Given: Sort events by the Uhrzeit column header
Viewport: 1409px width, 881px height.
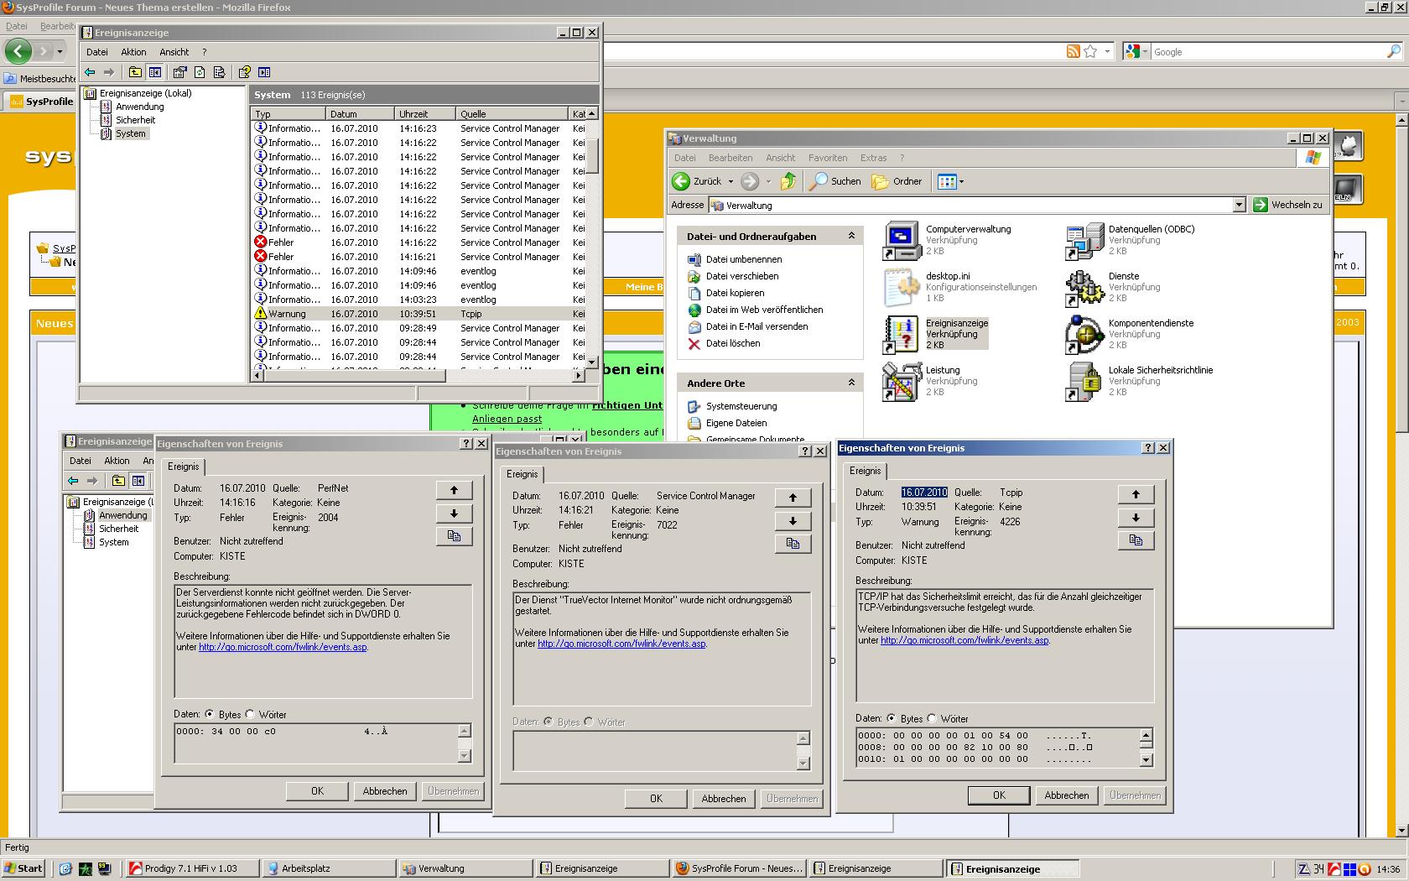Looking at the screenshot, I should coord(424,114).
